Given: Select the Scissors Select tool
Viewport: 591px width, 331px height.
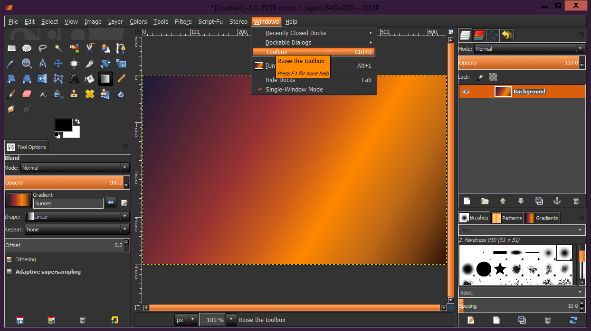Looking at the screenshot, I should click(90, 48).
